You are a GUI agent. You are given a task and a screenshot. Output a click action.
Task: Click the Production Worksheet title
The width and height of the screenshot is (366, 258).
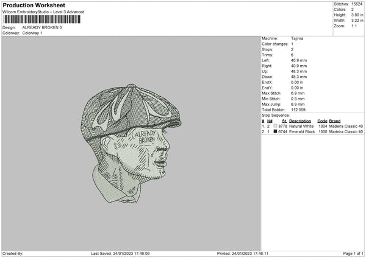click(34, 5)
